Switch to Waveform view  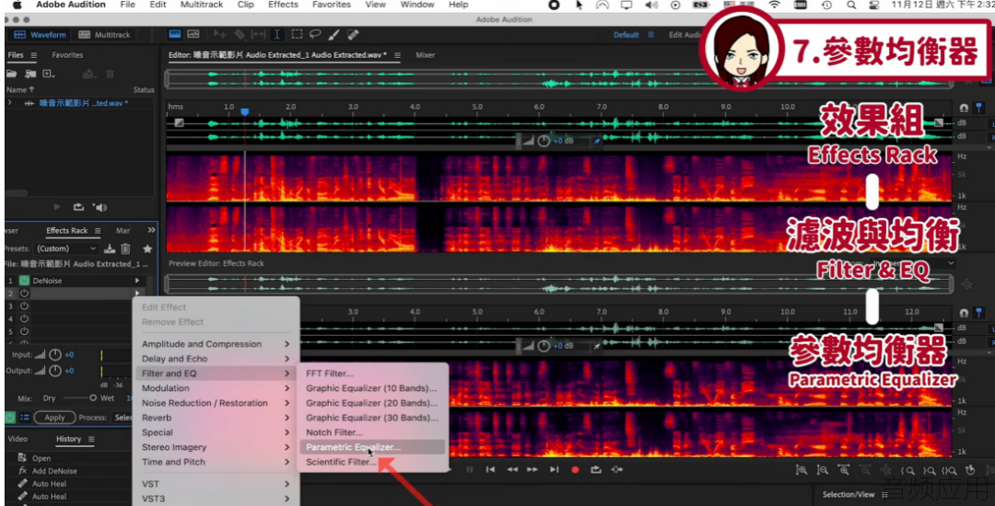[40, 35]
